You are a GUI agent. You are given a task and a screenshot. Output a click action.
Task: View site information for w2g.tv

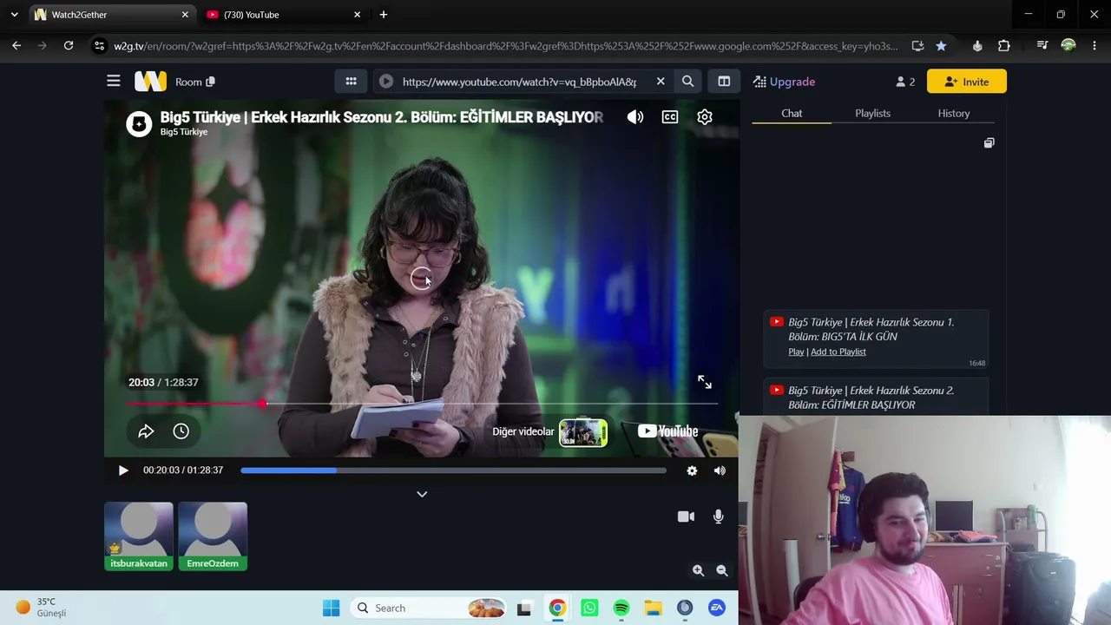click(99, 46)
